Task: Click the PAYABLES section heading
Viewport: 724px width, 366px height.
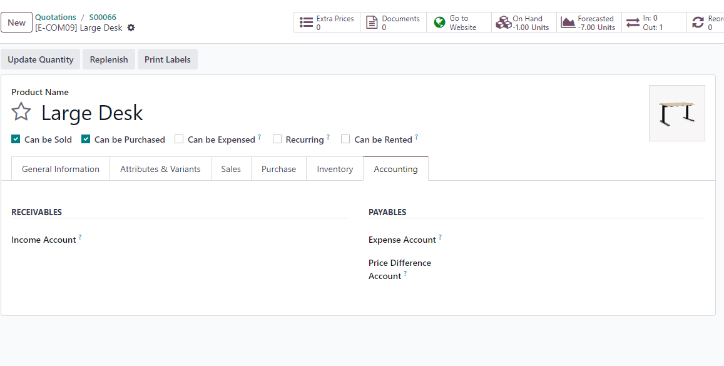Action: coord(387,212)
